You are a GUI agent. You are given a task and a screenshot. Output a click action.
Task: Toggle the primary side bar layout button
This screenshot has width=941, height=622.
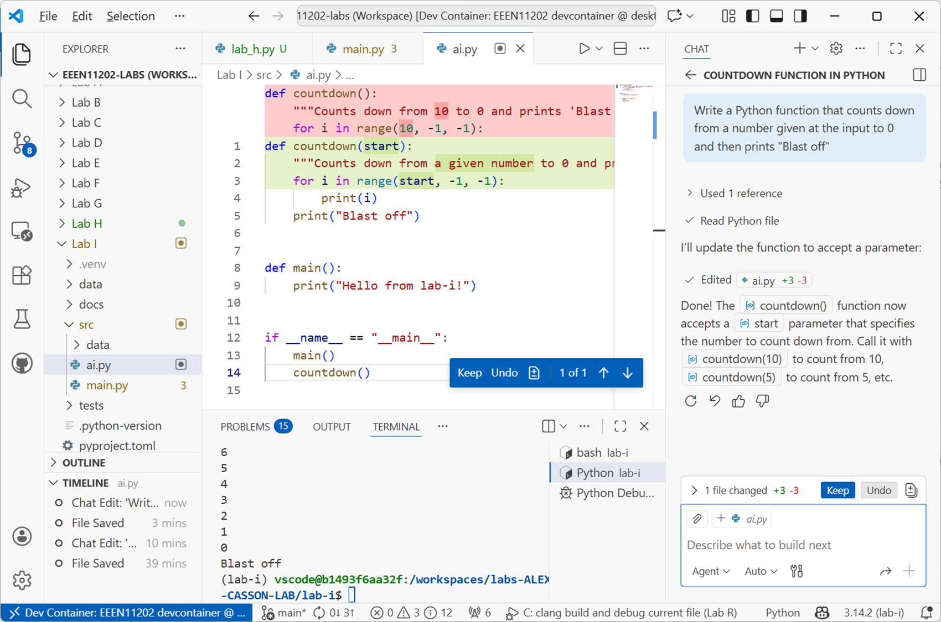pos(752,16)
